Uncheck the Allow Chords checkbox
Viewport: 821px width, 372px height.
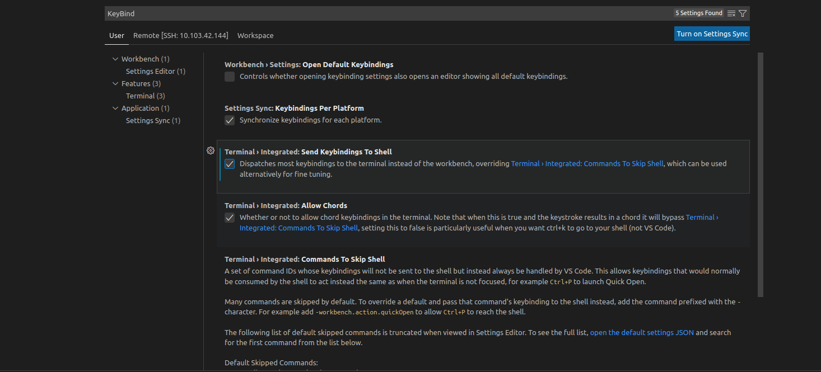tap(230, 218)
